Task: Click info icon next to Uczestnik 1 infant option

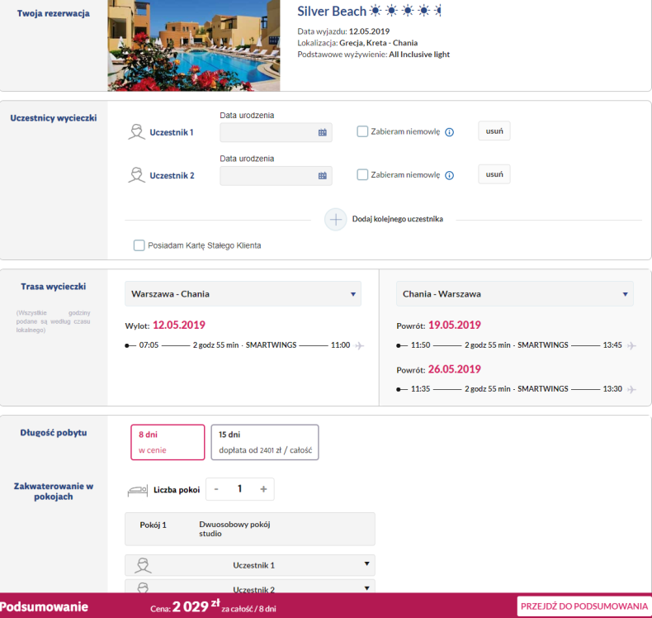Action: click(449, 132)
